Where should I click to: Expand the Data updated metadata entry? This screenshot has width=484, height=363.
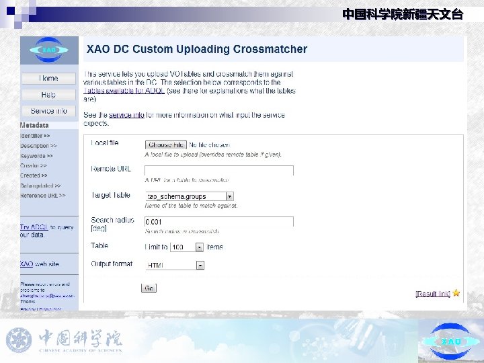tap(40, 186)
